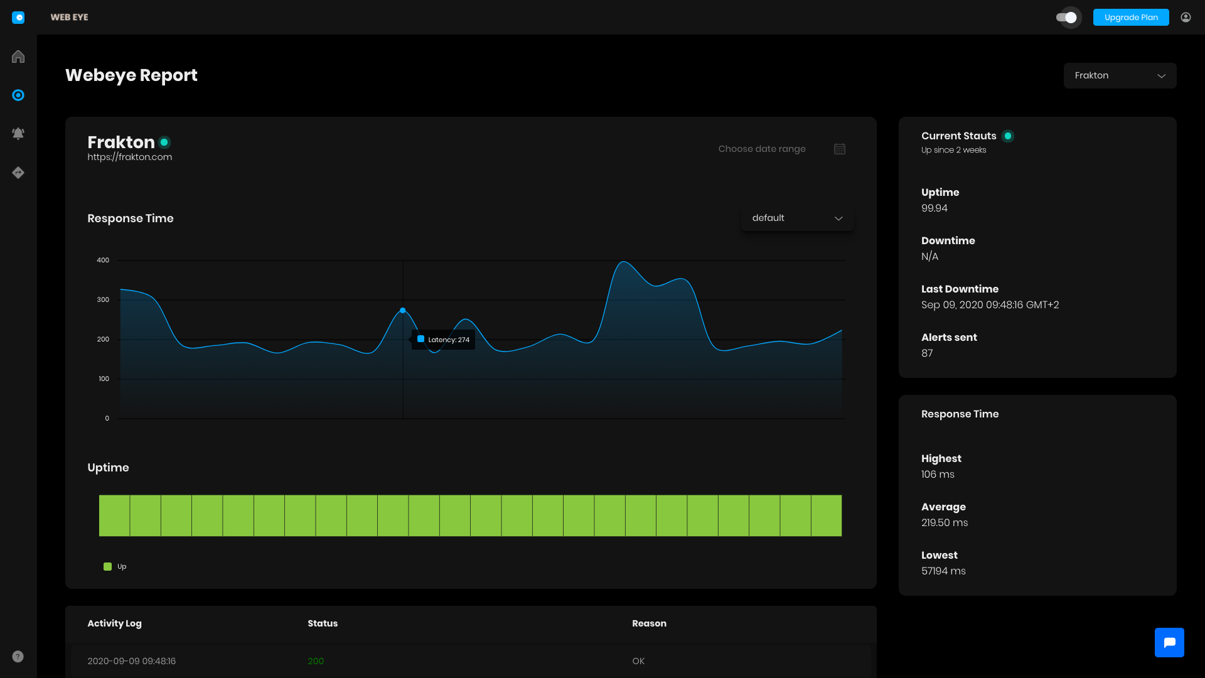Select the monitoring eye icon in the sidebar
The width and height of the screenshot is (1205, 678).
(18, 95)
